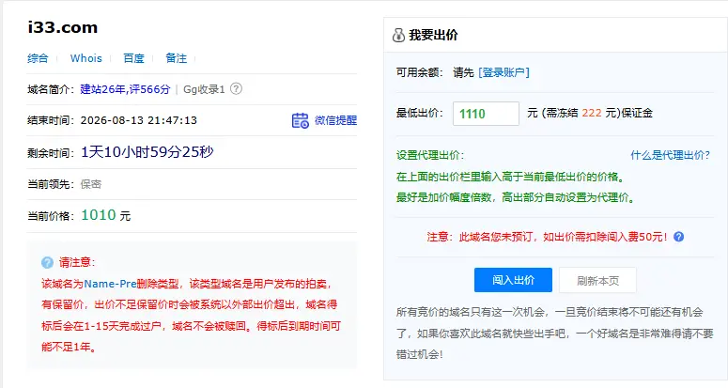The height and width of the screenshot is (388, 728).
Task: Open the Whois lookup tab
Action: click(x=85, y=58)
